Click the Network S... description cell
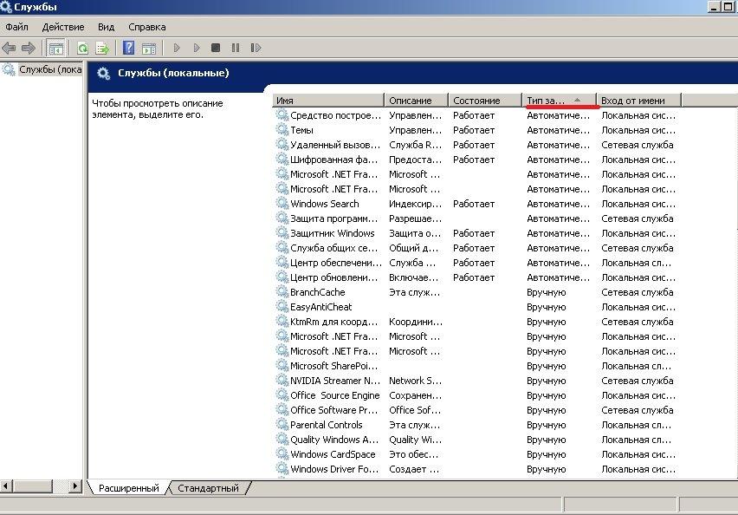This screenshot has width=738, height=515. [415, 381]
